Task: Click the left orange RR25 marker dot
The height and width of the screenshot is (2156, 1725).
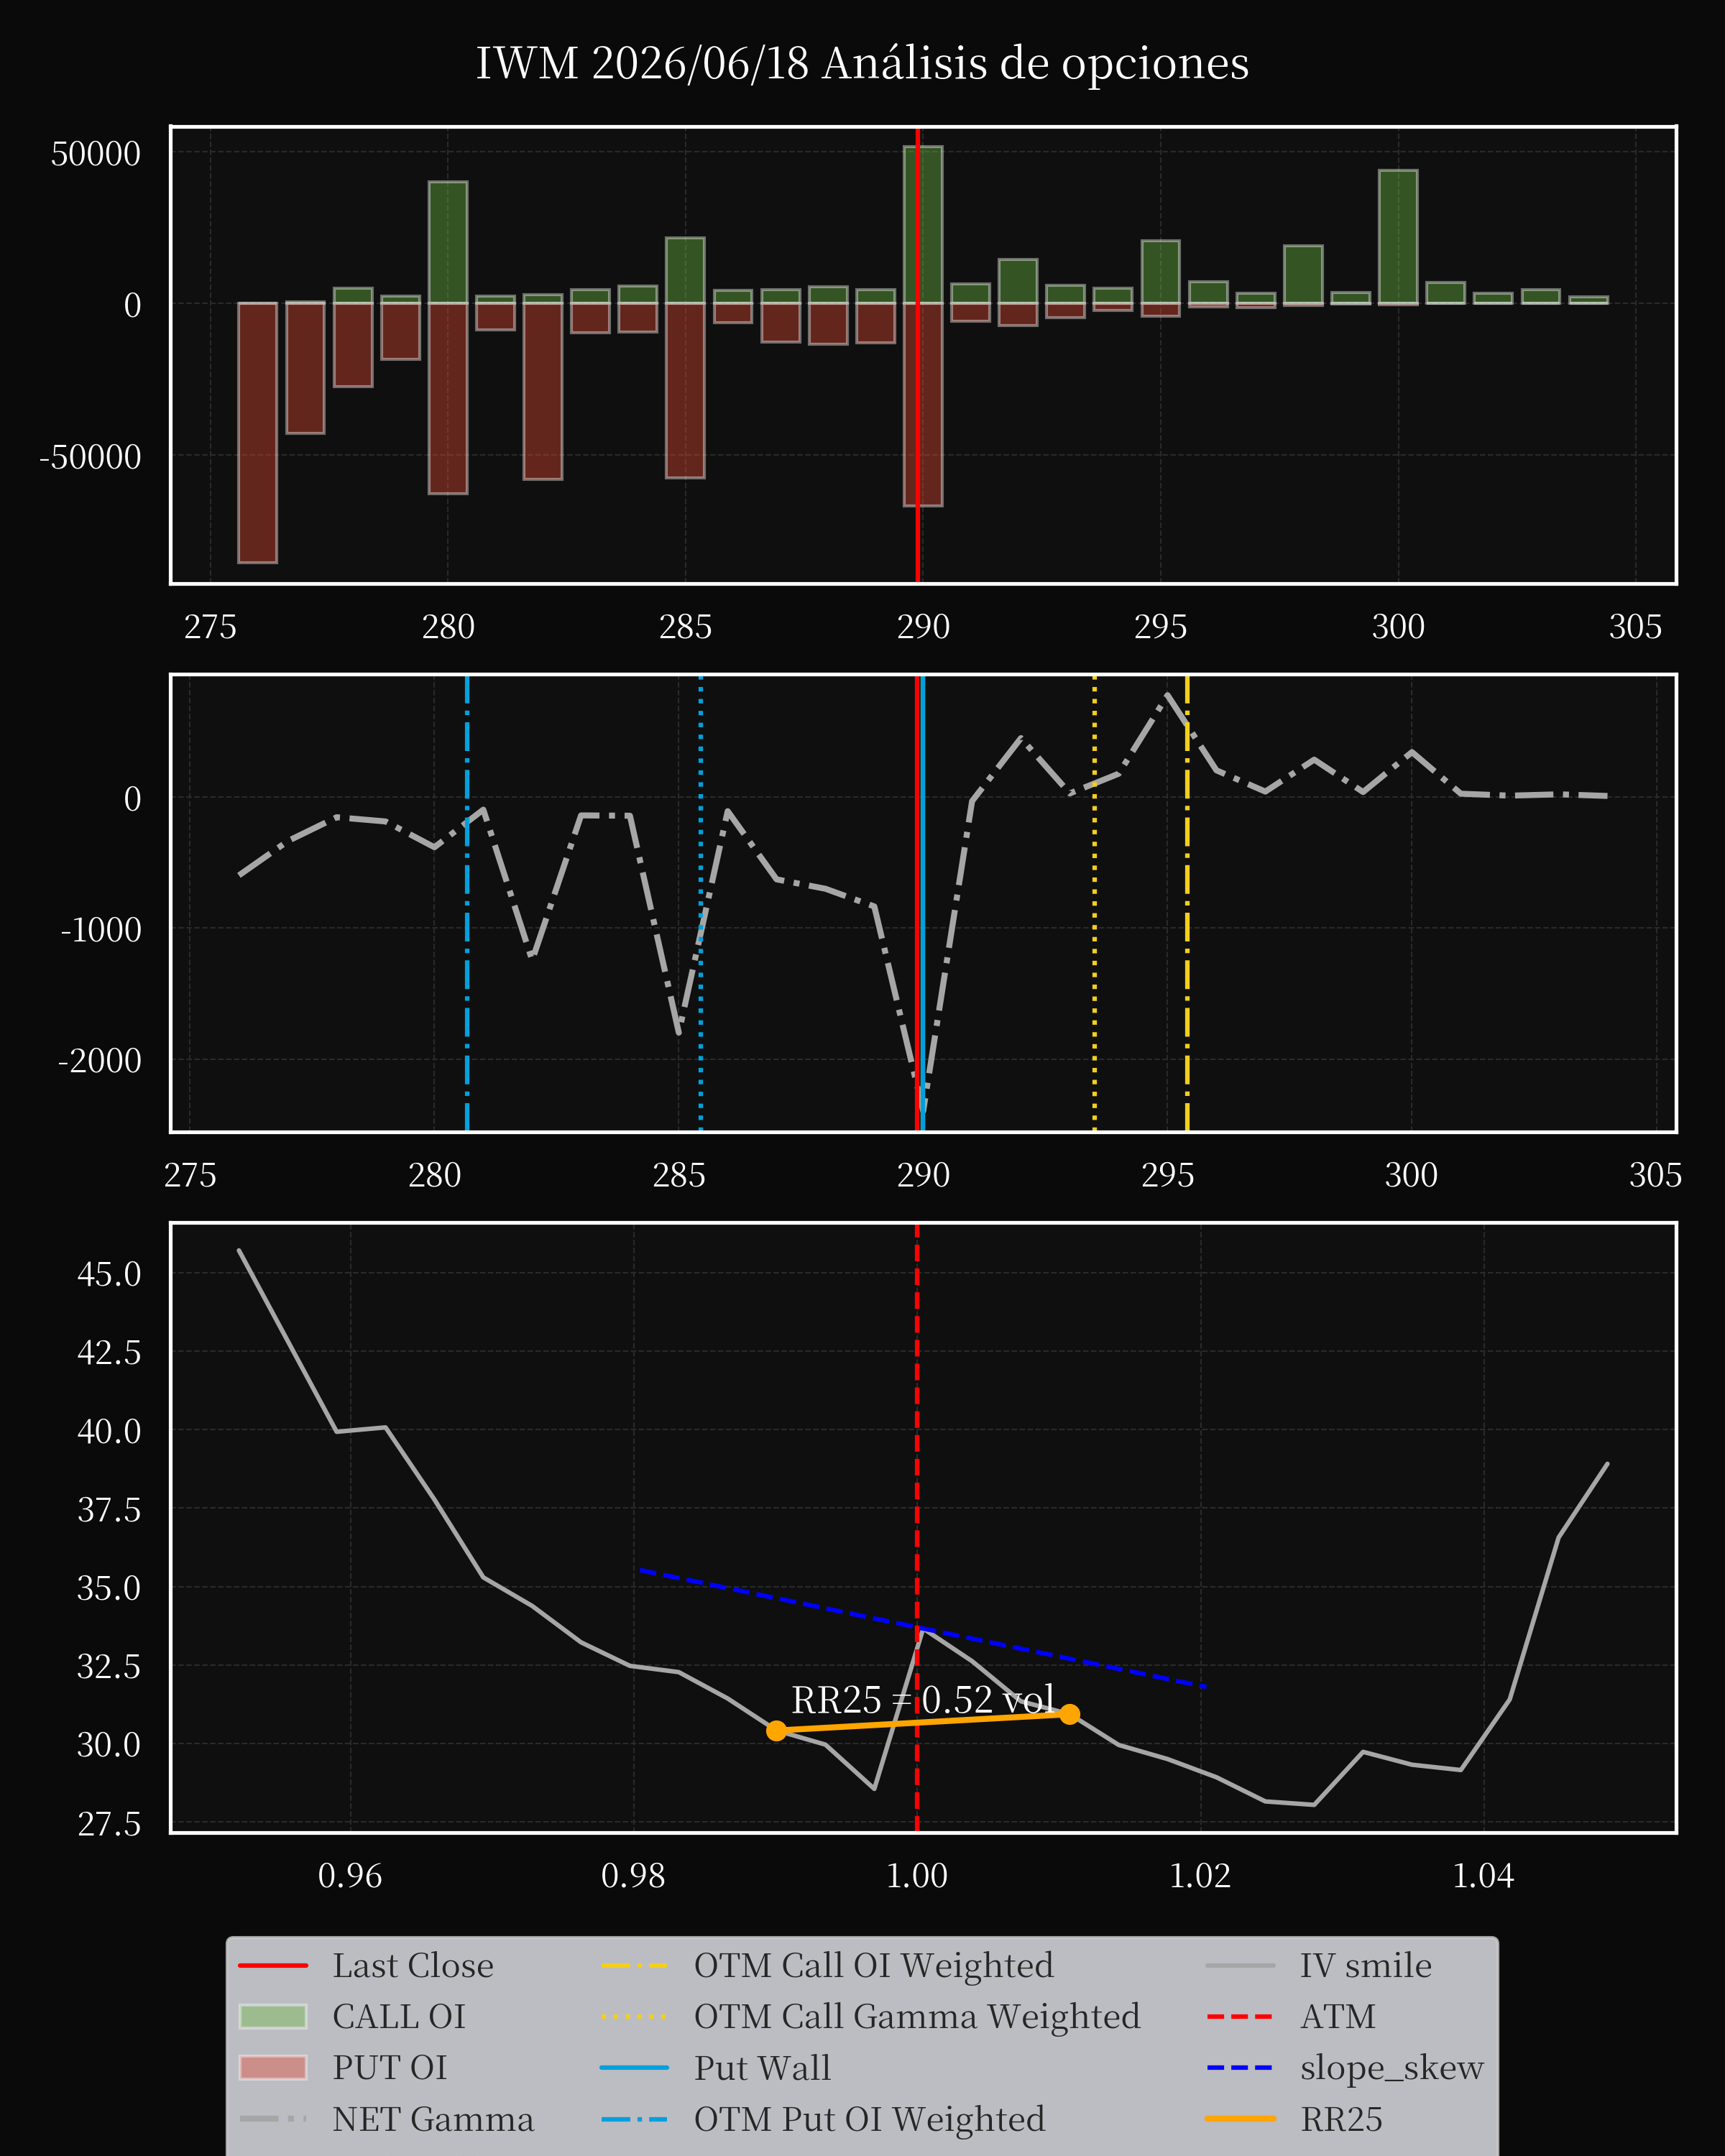Action: pyautogui.click(x=776, y=1730)
